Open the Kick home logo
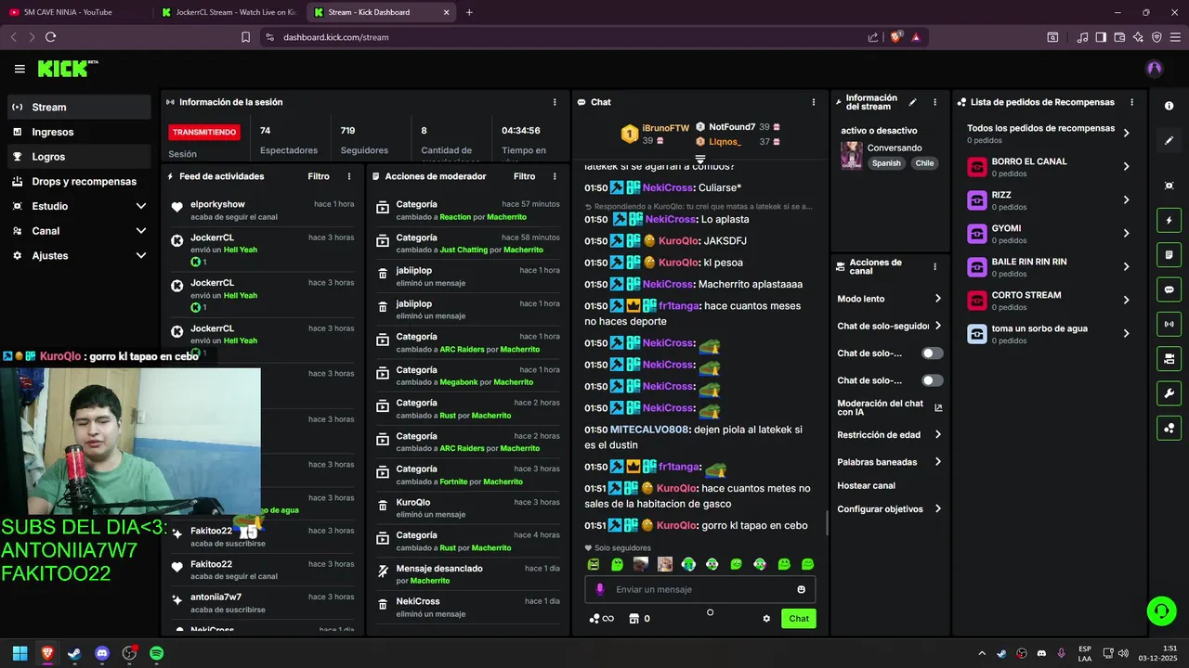 coord(67,69)
